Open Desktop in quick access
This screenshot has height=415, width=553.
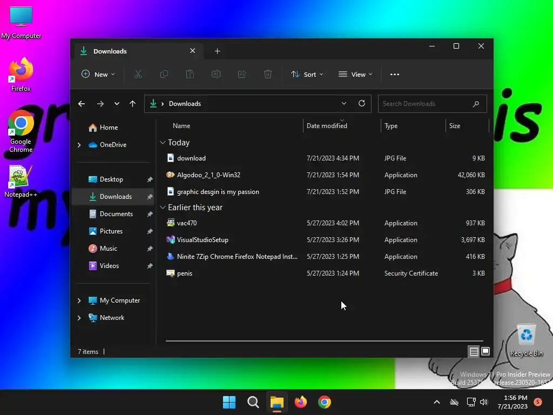(x=113, y=179)
